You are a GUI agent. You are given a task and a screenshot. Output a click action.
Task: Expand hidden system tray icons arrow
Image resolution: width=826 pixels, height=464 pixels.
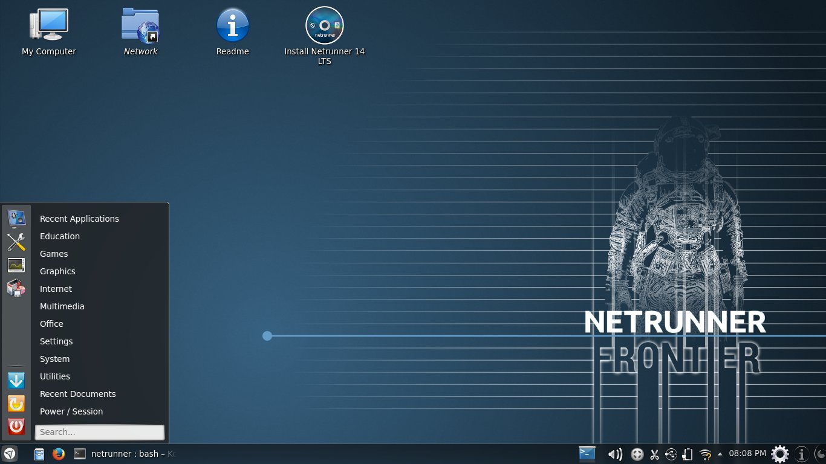coord(720,454)
